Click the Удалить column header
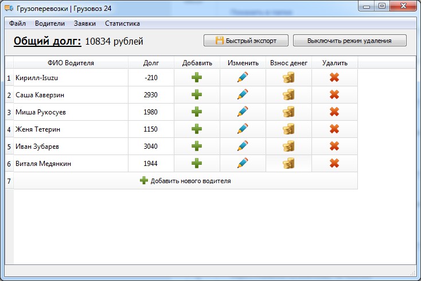421x281 pixels. (334, 63)
